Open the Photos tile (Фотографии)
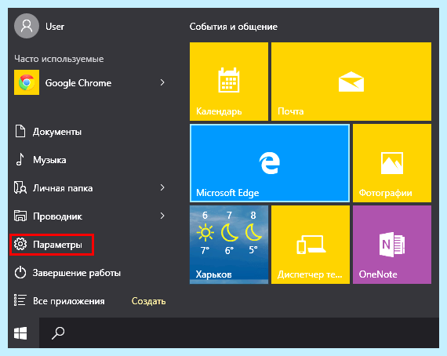Image resolution: width=447 pixels, height=356 pixels. (392, 163)
